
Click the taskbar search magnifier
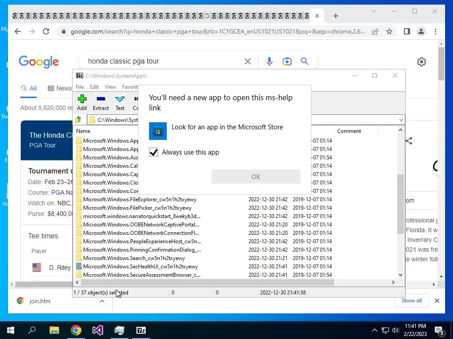pyautogui.click(x=32, y=330)
